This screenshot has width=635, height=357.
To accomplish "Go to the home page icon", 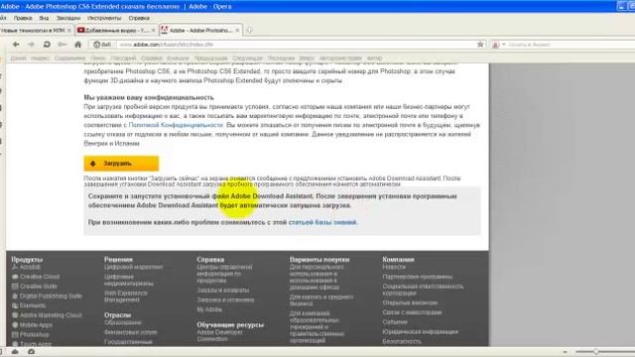I will [78, 45].
